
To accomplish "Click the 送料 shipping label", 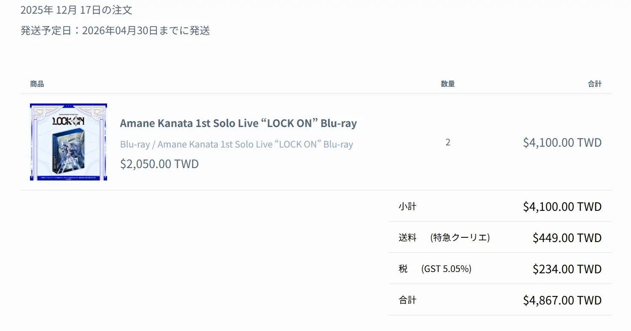I will pos(407,238).
